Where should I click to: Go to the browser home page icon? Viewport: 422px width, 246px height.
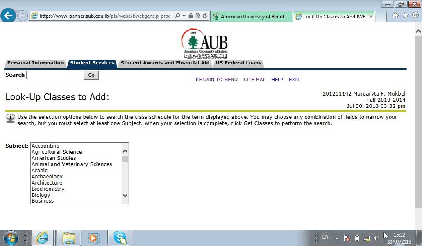[395, 15]
